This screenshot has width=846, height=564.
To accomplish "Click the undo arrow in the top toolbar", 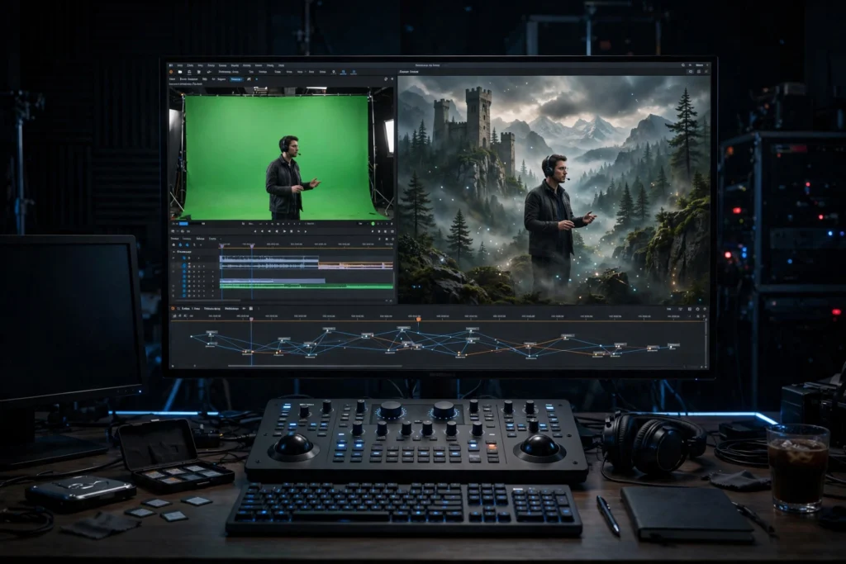I will tap(209, 72).
